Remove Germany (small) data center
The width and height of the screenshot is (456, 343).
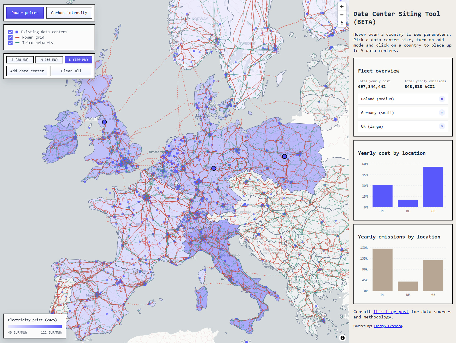[x=442, y=113]
